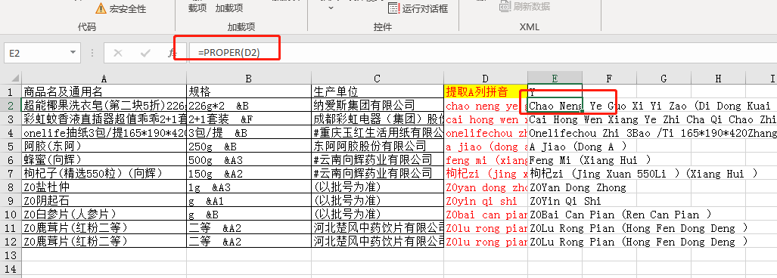Screen dimensions: 777x278
Task: Select cell Cai Hong Wen Xiang Ye Zhi
Action: point(555,119)
